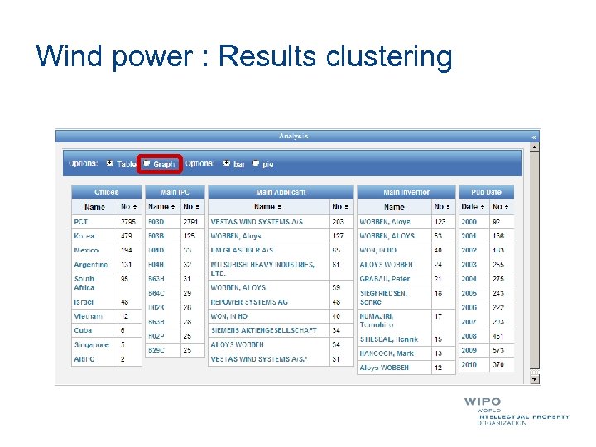Open publication year 2009
The image size is (596, 447).
pyautogui.click(x=469, y=350)
